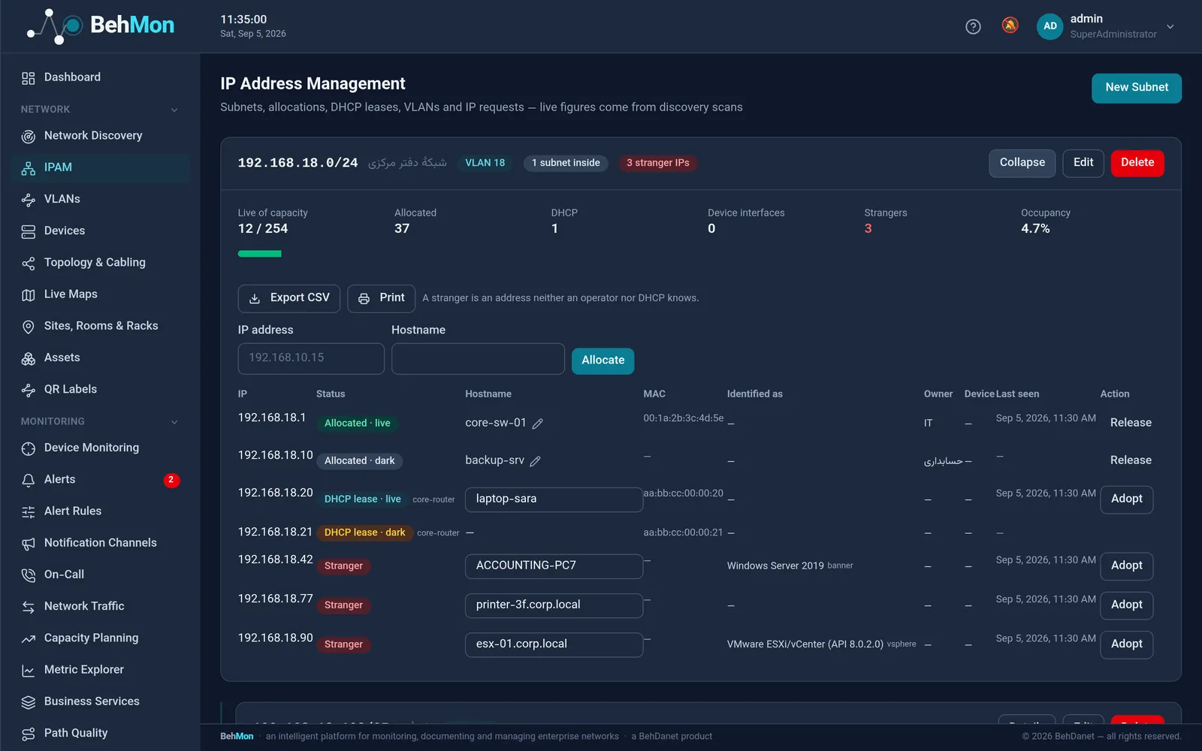Edit hostname pencil for core-sw-01
The image size is (1202, 751).
click(538, 424)
